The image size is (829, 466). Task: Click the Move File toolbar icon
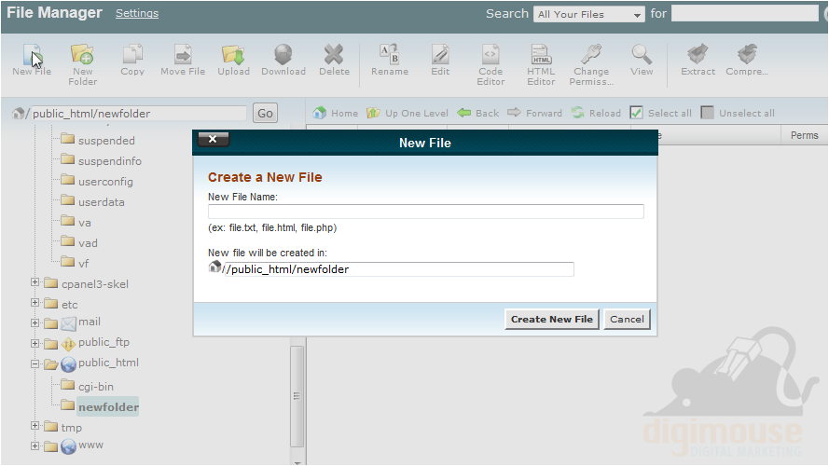[x=183, y=54]
